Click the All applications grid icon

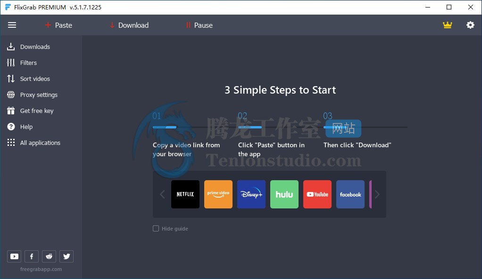click(x=11, y=143)
